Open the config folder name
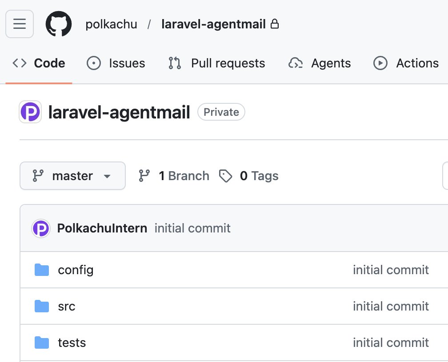Screen dimensions: 448x362 pyautogui.click(x=76, y=270)
